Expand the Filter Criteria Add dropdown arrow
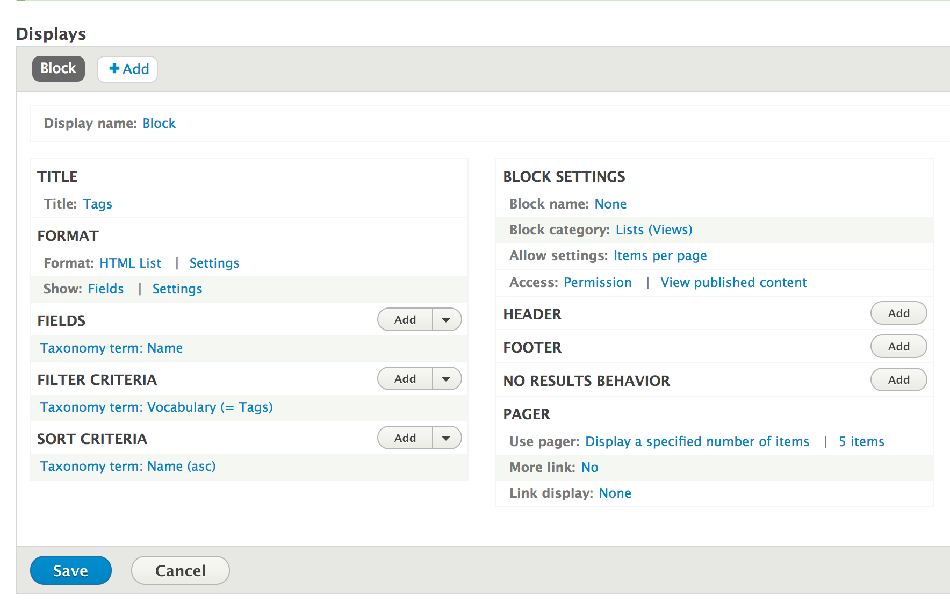 coord(446,379)
